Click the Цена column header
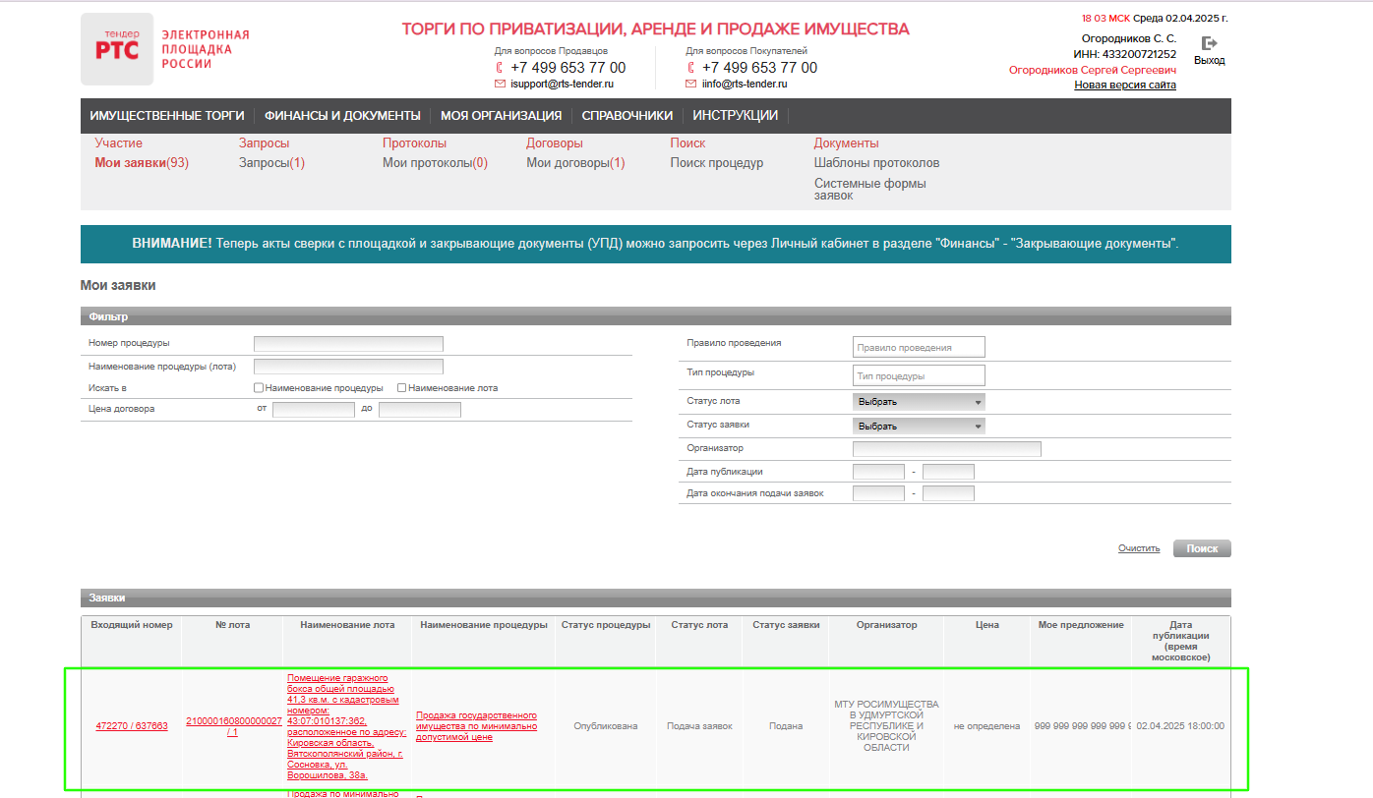Screen dimensions: 1373x798 click(986, 625)
